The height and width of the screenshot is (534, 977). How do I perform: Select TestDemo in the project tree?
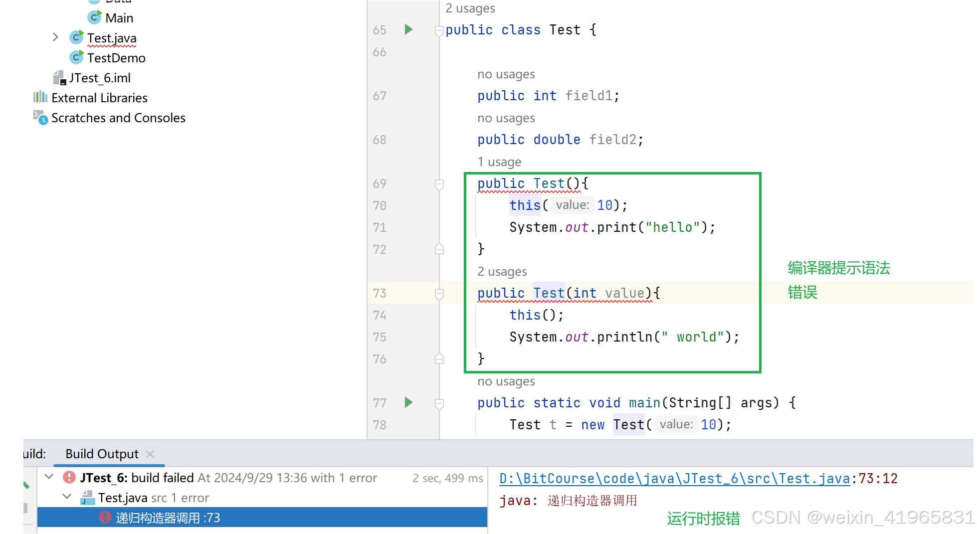tap(116, 58)
